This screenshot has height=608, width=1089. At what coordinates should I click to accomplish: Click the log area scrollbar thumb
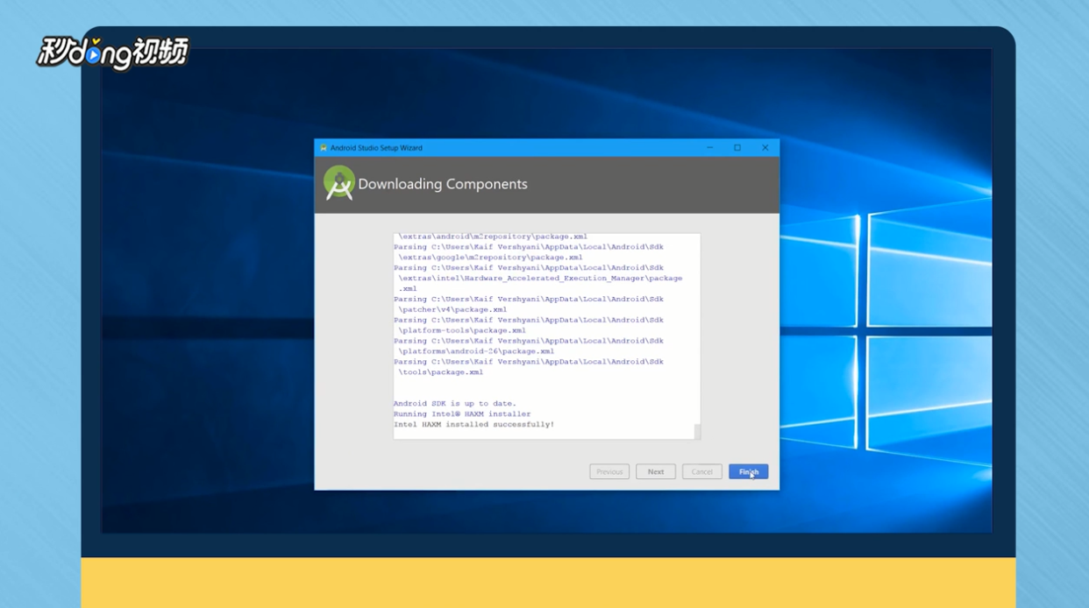(697, 431)
